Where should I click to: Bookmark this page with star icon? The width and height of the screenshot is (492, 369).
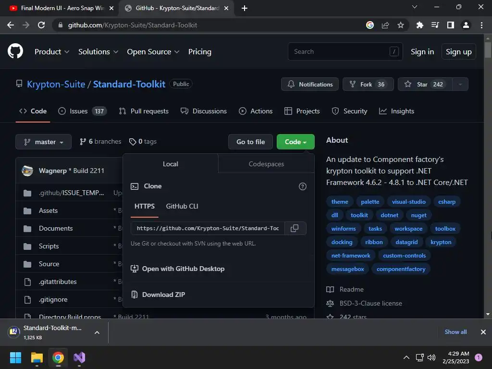401,25
